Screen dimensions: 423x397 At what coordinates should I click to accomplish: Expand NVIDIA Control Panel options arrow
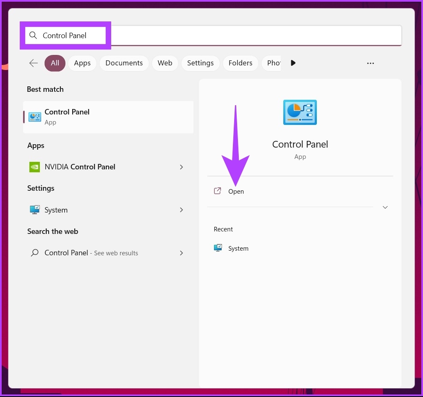pyautogui.click(x=181, y=167)
